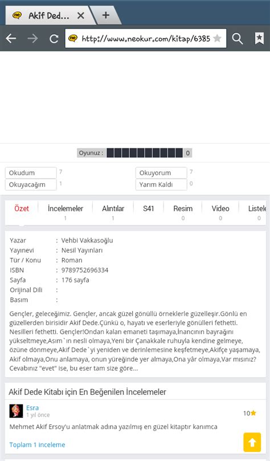Image resolution: width=270 pixels, height=461 pixels.
Task: Click the publisher Nesil Yayınları
Action: [x=82, y=250]
